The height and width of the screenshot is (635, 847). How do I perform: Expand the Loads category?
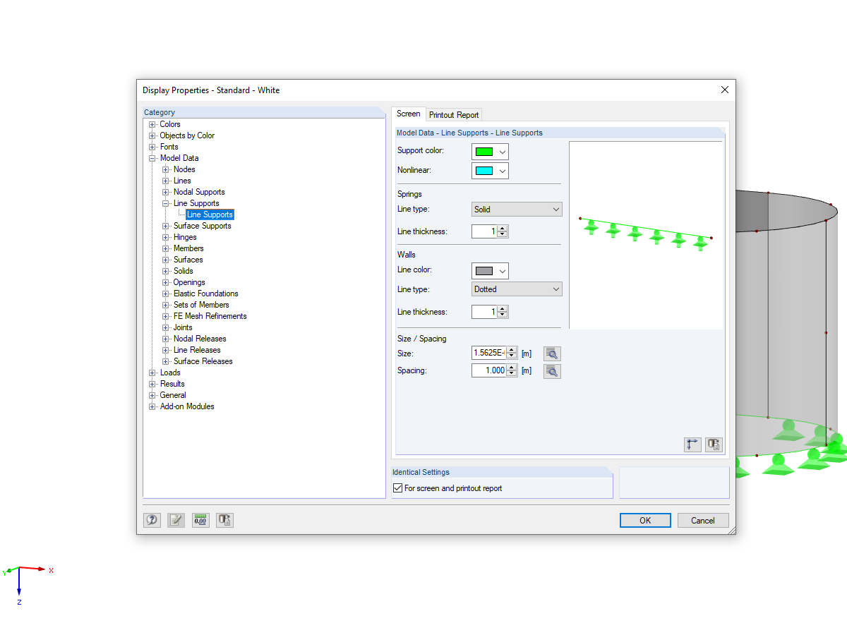click(x=152, y=373)
